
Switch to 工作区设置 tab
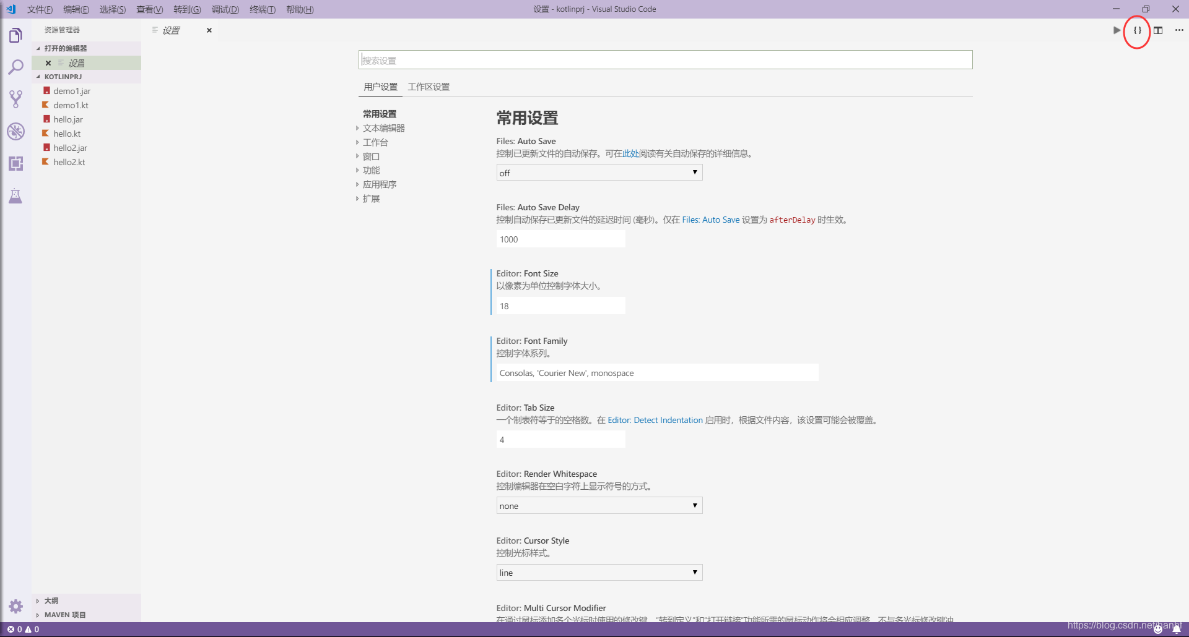point(429,87)
